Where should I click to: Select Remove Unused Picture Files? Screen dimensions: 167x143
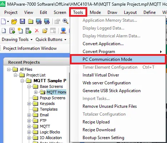coord(118,106)
